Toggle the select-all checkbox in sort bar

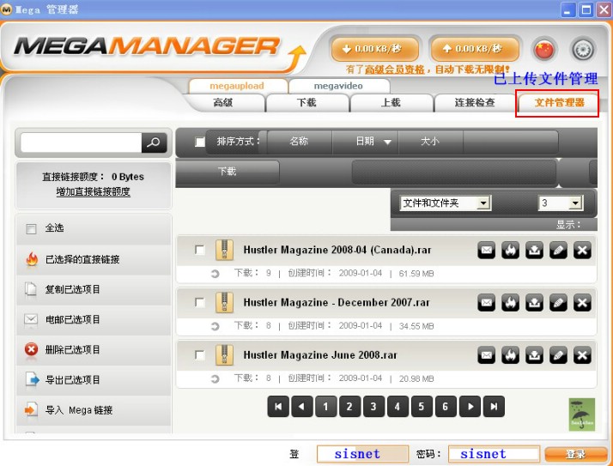[200, 142]
